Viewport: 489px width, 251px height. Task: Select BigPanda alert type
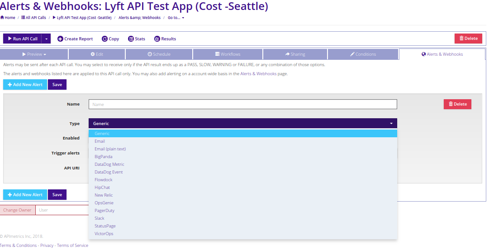(x=242, y=157)
